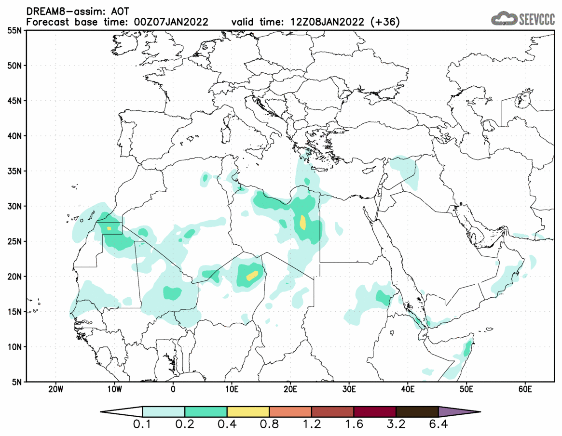
Task: Select the 0.4–0.8 yellow color swatch
Action: tap(248, 411)
